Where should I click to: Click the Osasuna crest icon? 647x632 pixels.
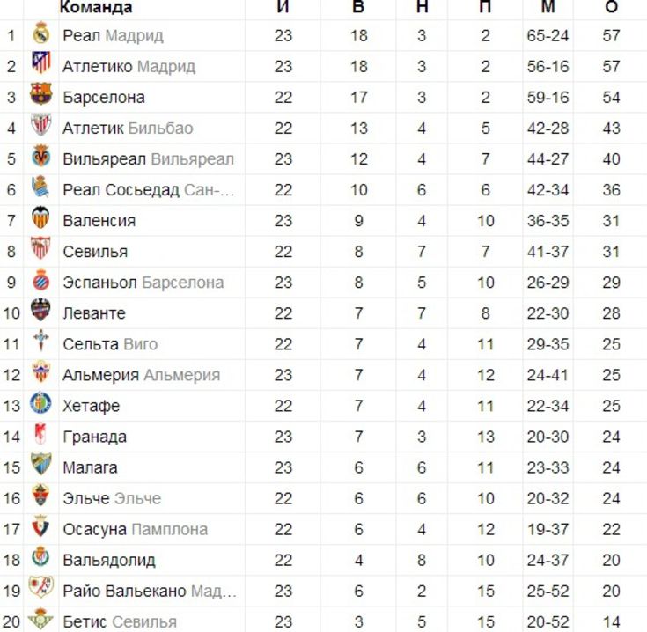pos(40,526)
